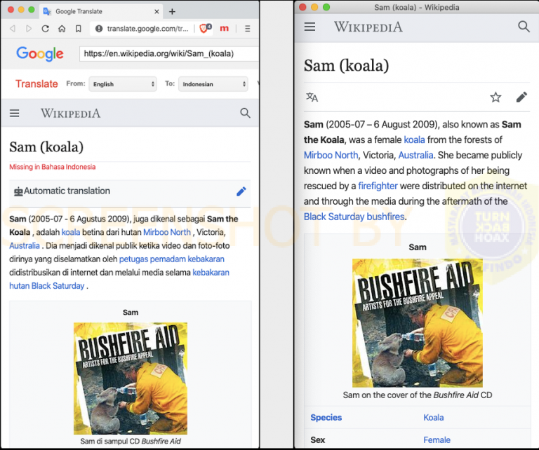Go to browser home page

(x=62, y=29)
